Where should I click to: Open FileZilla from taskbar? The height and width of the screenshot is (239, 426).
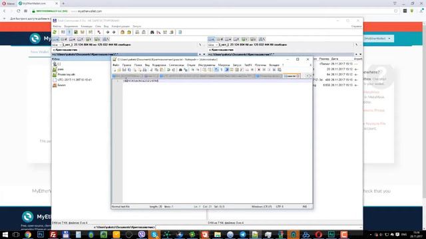53,234
